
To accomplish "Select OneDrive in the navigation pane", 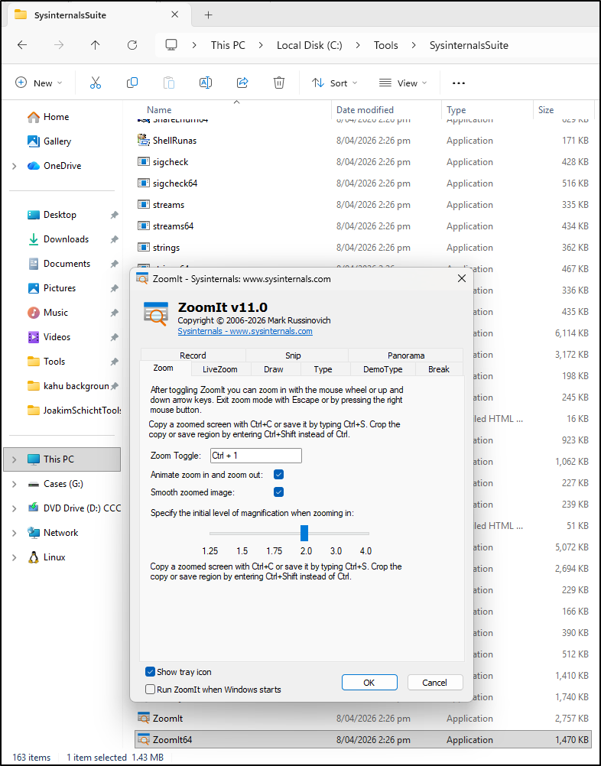I will 54,166.
